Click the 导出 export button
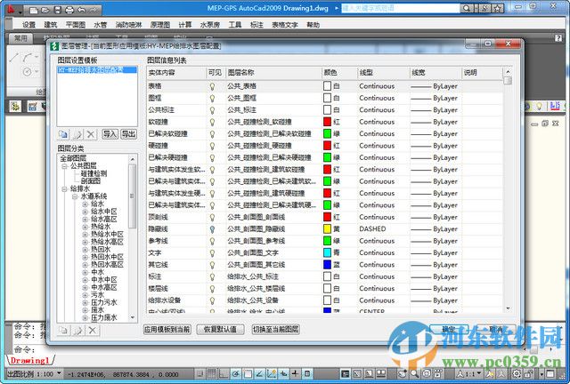This screenshot has width=570, height=384. (x=128, y=134)
